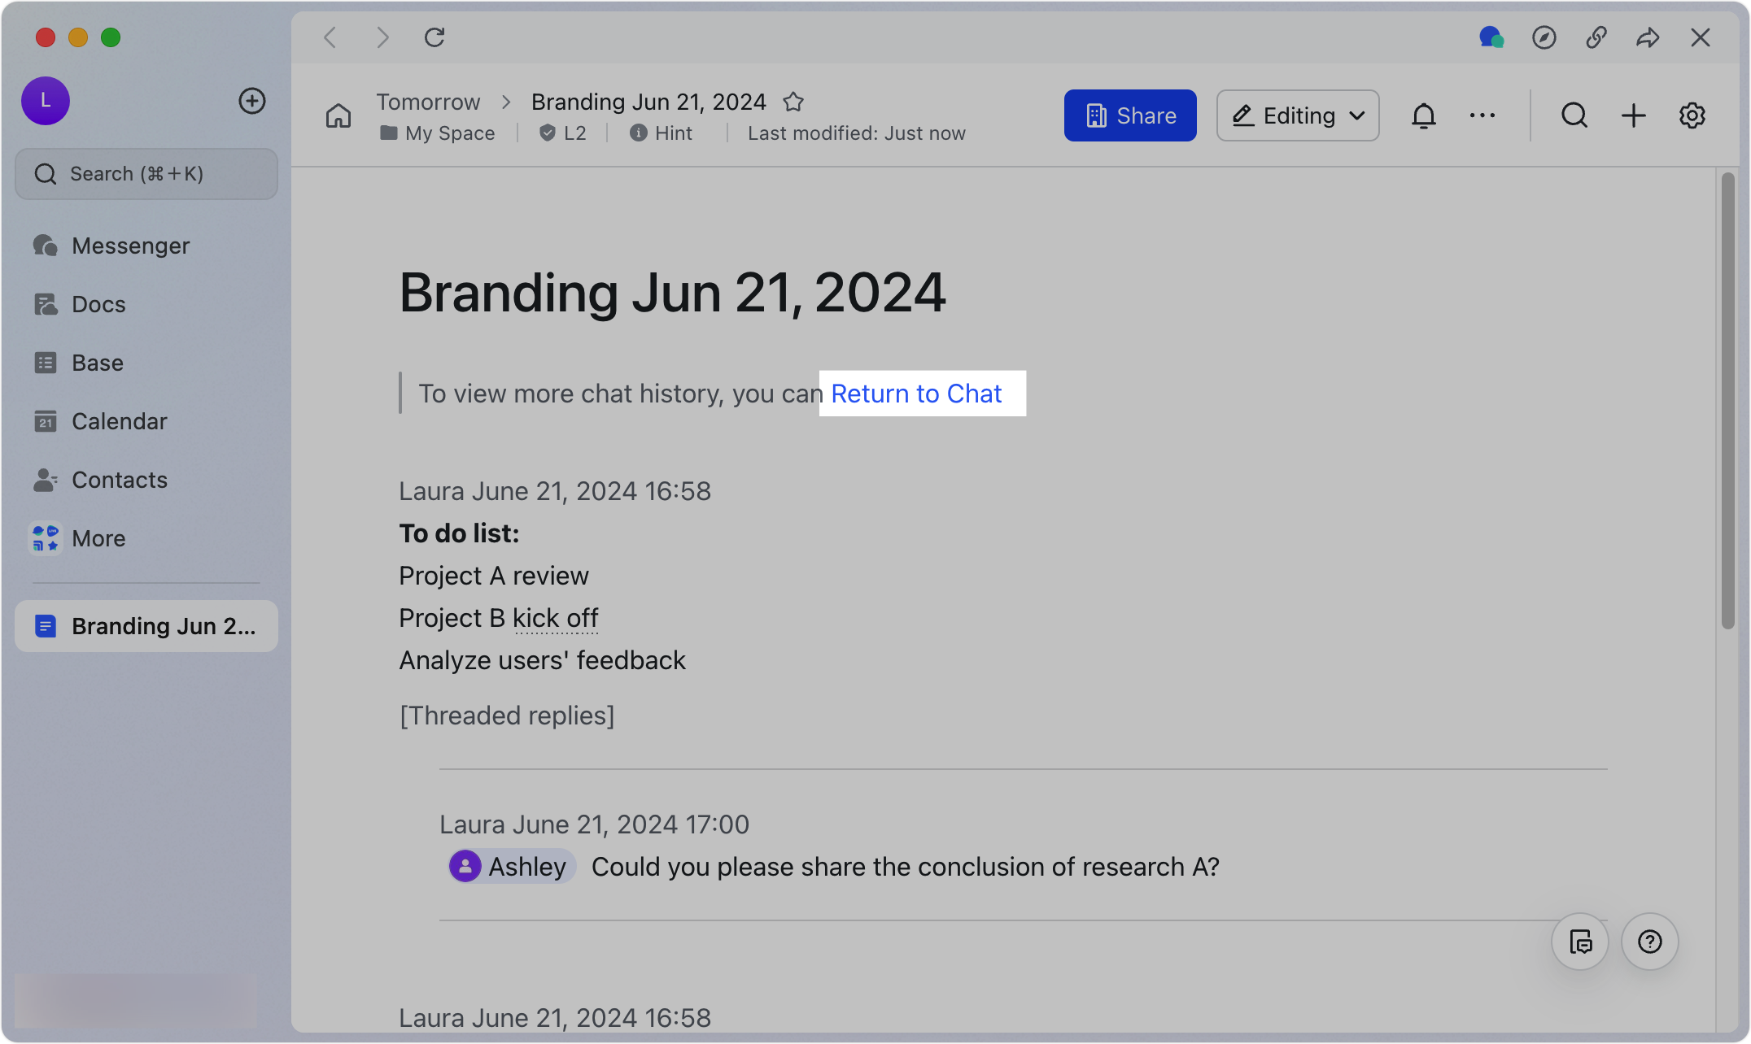Click the compass icon in top bar
Screen dimensions: 1751x1044
[1544, 38]
